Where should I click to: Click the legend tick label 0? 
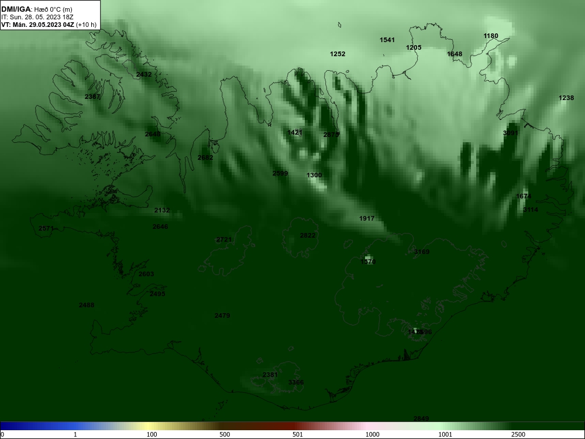(x=2, y=434)
